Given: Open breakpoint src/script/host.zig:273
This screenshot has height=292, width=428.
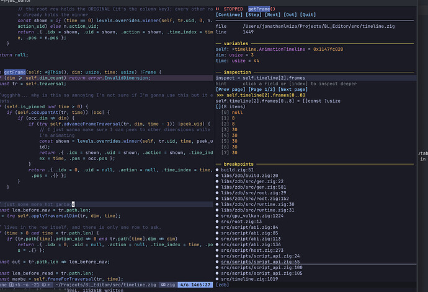Looking at the screenshot, I should [252, 250].
